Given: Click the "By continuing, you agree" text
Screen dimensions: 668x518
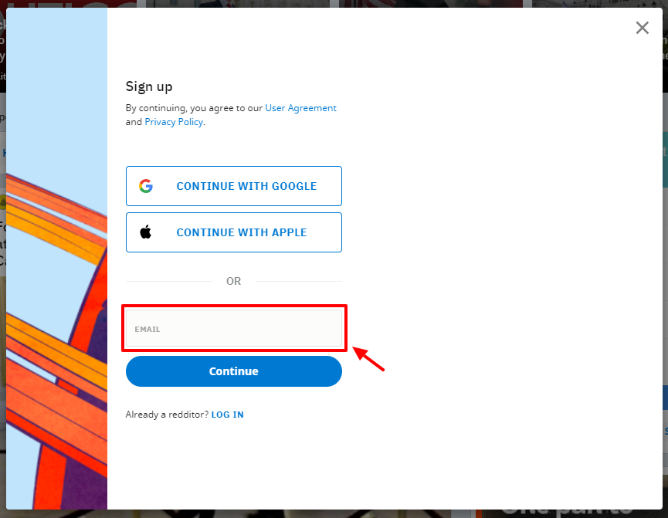Looking at the screenshot, I should click(194, 108).
